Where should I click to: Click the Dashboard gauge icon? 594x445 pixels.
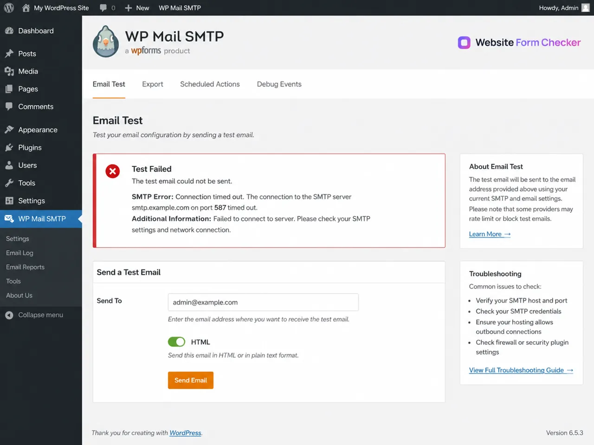pyautogui.click(x=9, y=31)
